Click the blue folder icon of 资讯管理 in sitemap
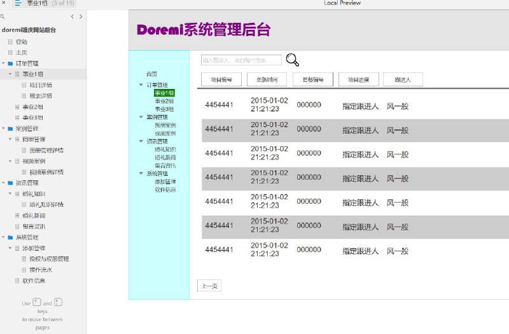The image size is (509, 334). (x=10, y=183)
